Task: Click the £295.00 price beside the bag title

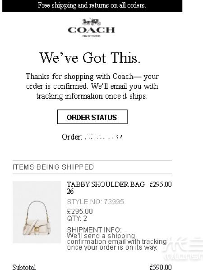Action: pyautogui.click(x=161, y=184)
